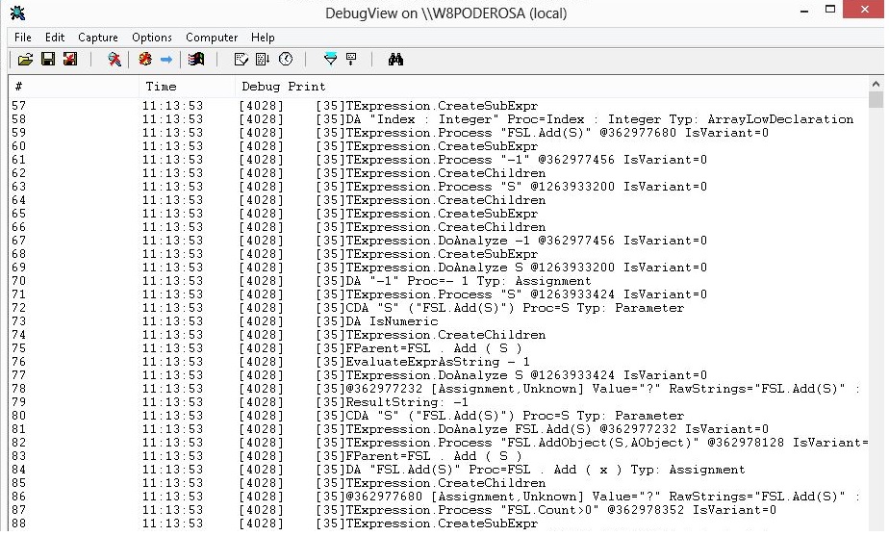Image resolution: width=889 pixels, height=536 pixels.
Task: Select row 83 FParent=FSL . Add ( S )
Action: pos(439,456)
